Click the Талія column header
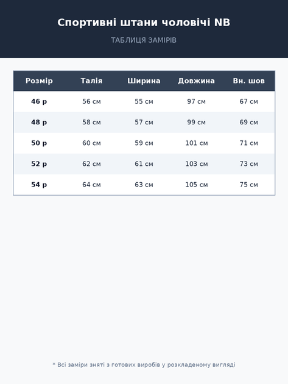Viewport: 288px width, 384px height. 91,81
